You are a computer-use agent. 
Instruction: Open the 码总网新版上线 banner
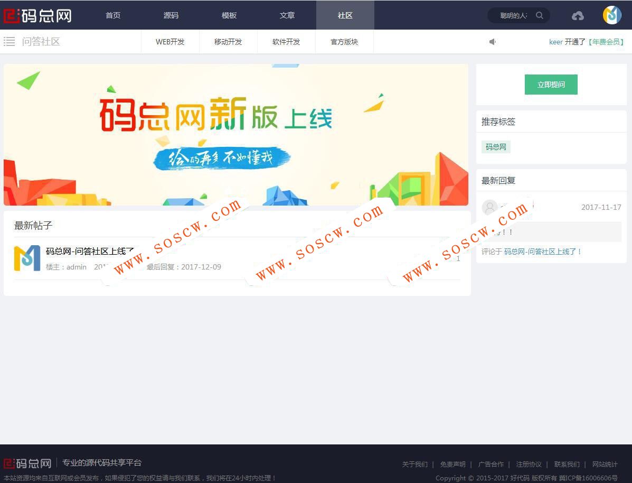point(236,135)
